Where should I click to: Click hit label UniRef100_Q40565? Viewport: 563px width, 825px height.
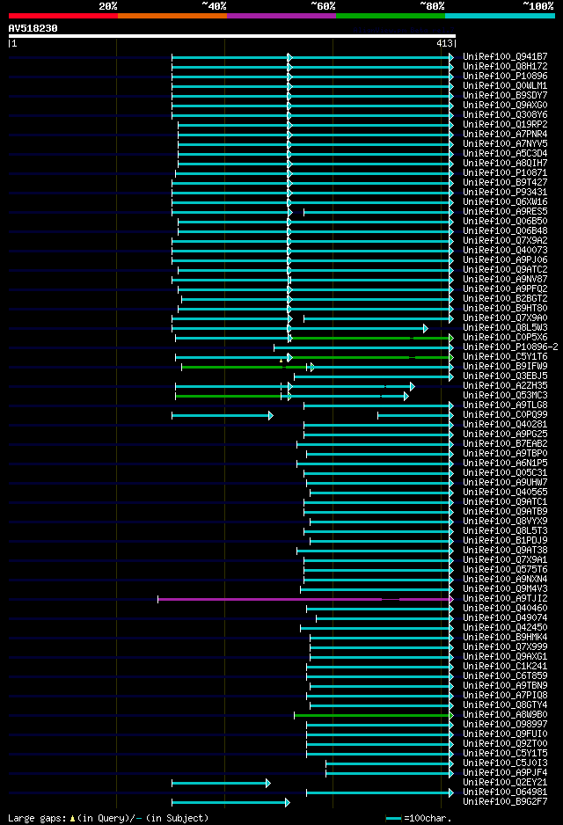click(505, 492)
